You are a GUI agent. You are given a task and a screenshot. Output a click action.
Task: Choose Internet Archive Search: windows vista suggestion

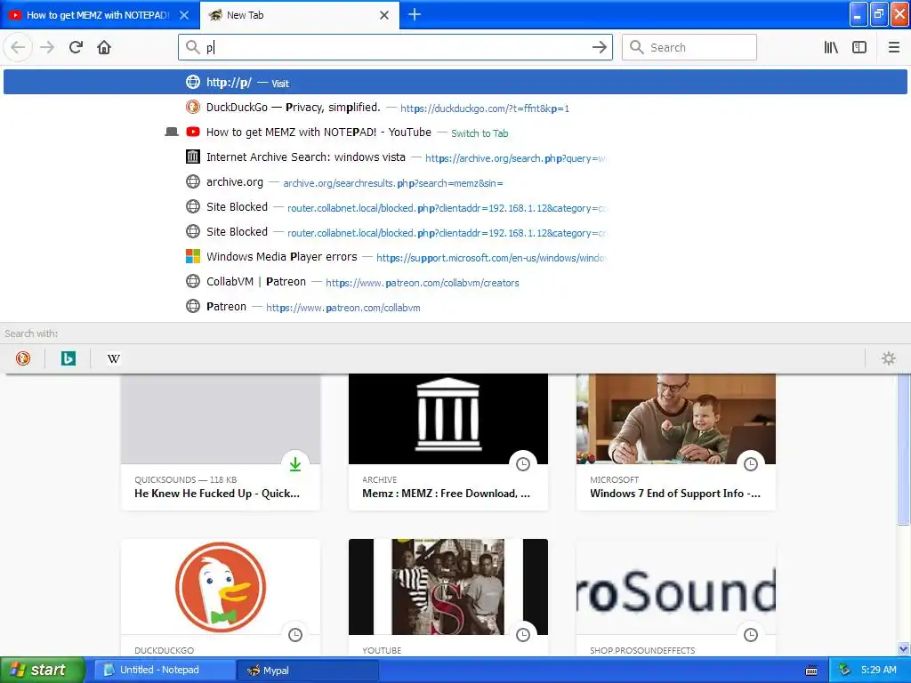coord(455,157)
